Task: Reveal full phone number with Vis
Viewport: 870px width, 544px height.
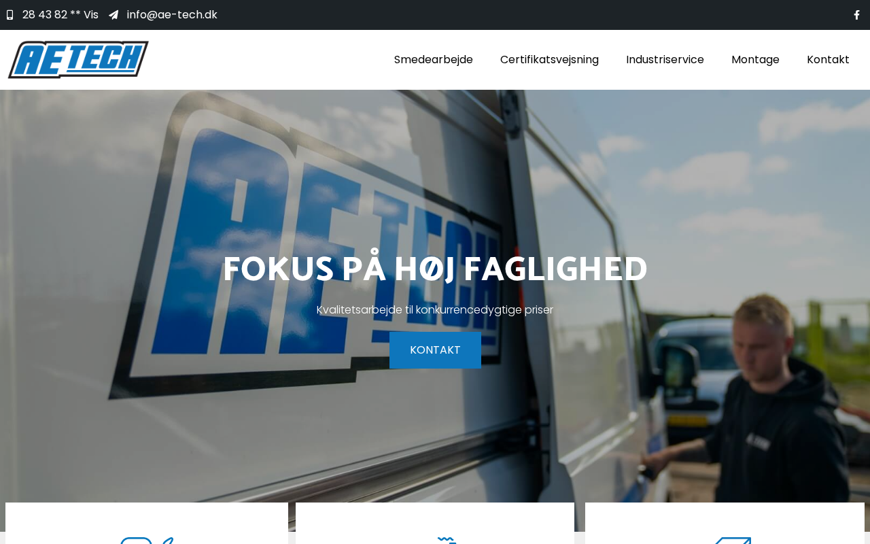Action: (91, 15)
